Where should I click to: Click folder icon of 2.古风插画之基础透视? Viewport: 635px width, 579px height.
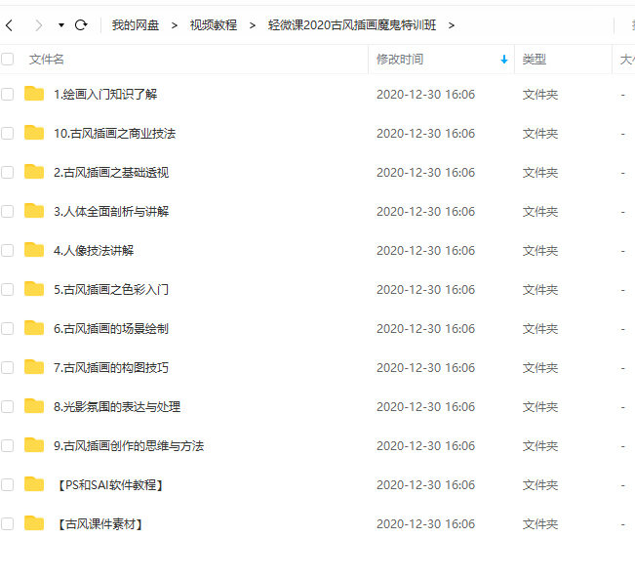[x=34, y=172]
